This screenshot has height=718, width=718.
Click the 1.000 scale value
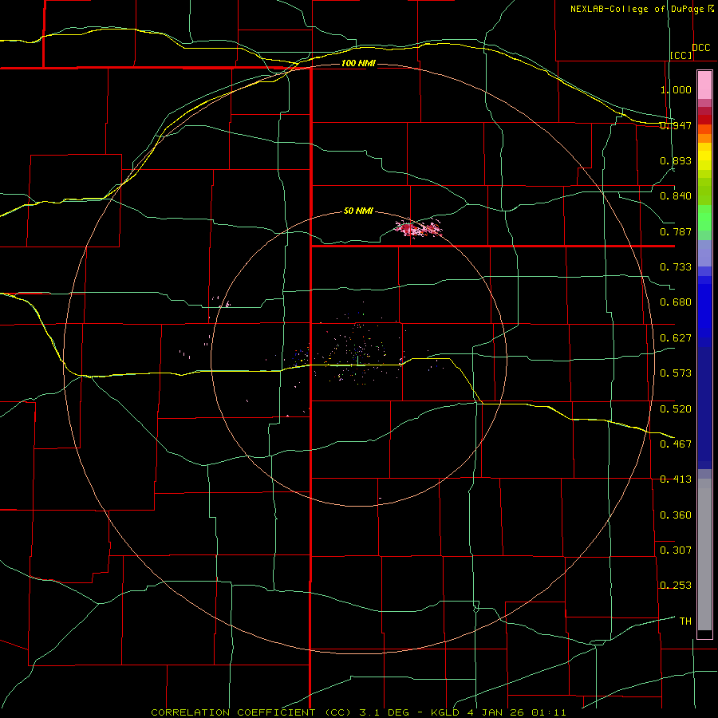[676, 89]
